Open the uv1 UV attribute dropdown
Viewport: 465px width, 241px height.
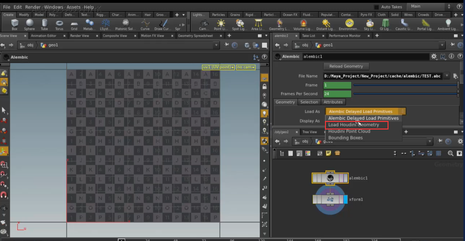(218, 67)
